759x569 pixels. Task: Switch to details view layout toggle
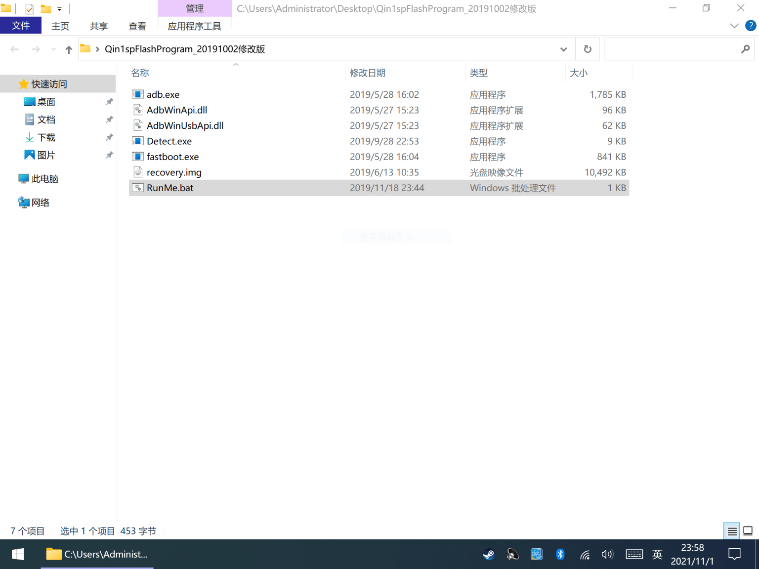[732, 531]
